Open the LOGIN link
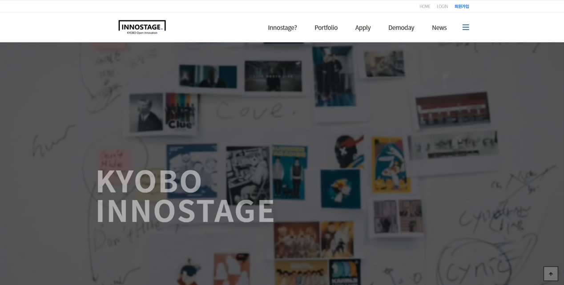Image resolution: width=564 pixels, height=285 pixels. pos(442,6)
